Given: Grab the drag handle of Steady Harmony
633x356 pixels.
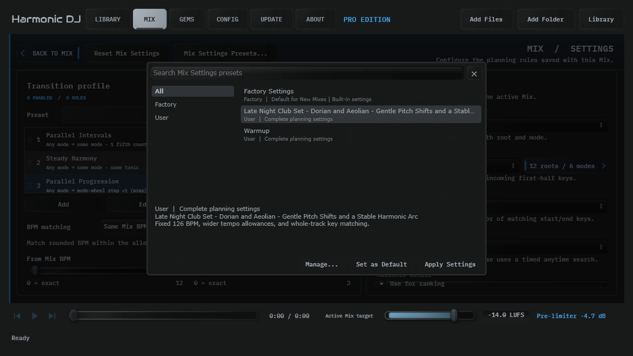Looking at the screenshot, I should 30,163.
